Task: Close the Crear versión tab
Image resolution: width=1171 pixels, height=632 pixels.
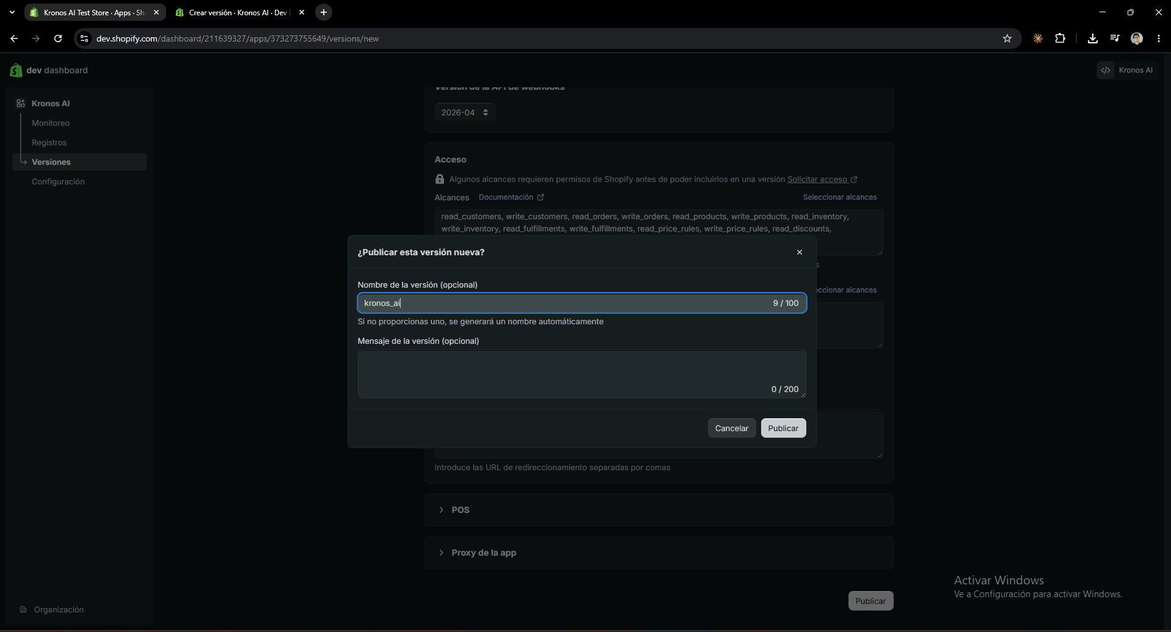Action: [302, 12]
